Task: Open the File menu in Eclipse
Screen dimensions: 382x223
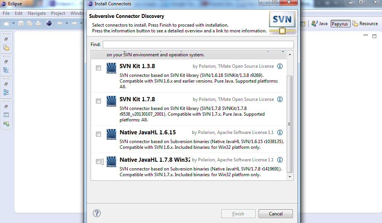Action: [6, 13]
